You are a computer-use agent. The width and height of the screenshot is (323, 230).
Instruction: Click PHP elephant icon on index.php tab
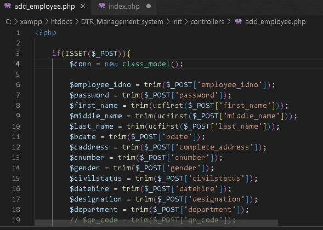102,6
